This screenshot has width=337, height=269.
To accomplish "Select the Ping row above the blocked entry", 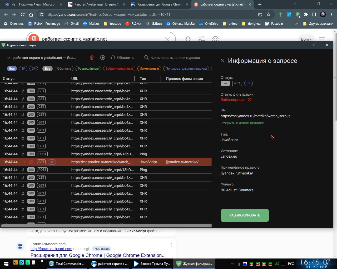I will point(106,154).
